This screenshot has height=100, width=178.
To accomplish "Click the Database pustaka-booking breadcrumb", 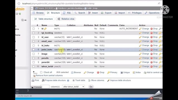I will (x=69, y=8).
